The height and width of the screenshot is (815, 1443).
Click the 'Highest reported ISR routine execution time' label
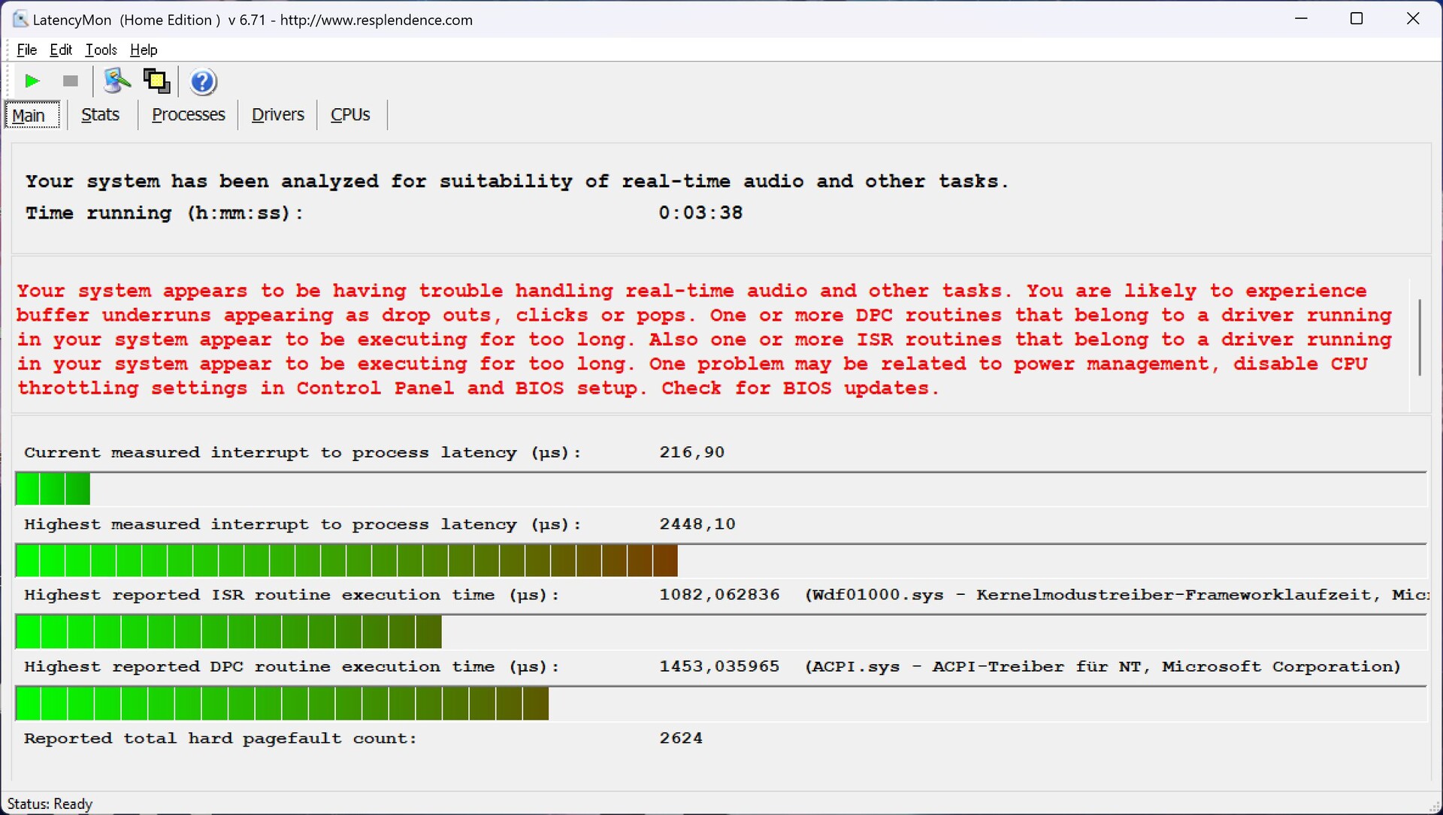pyautogui.click(x=292, y=595)
